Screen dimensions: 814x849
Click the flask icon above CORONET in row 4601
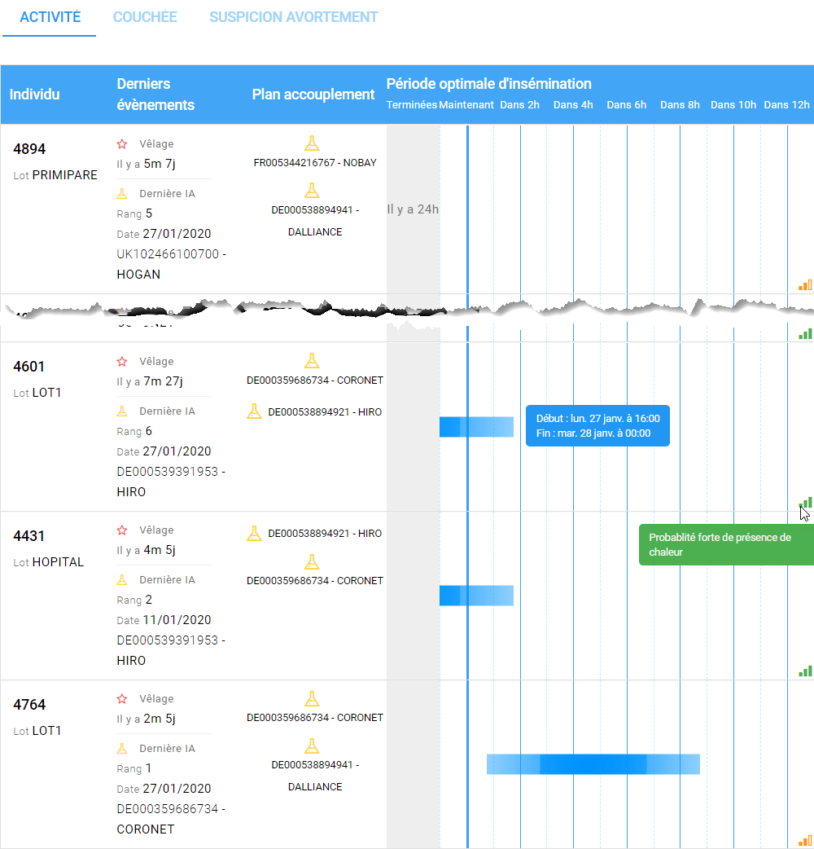[312, 361]
